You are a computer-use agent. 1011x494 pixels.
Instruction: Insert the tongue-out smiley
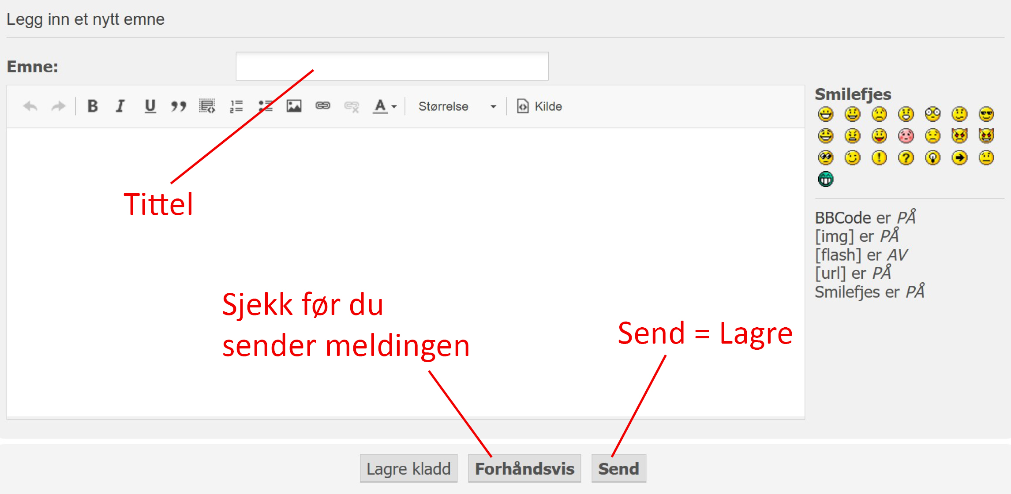click(x=879, y=136)
